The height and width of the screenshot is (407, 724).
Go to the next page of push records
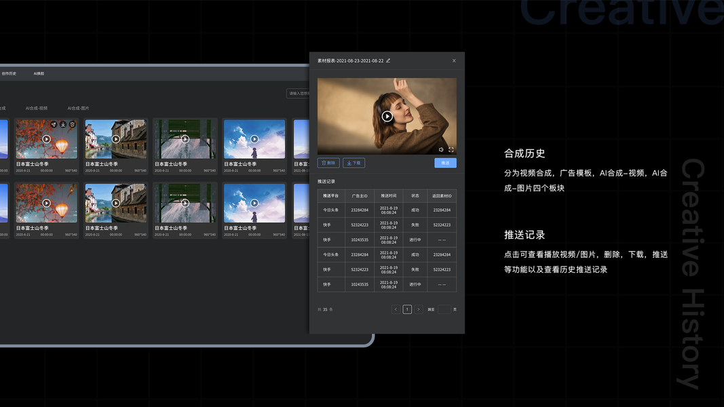[x=419, y=309]
